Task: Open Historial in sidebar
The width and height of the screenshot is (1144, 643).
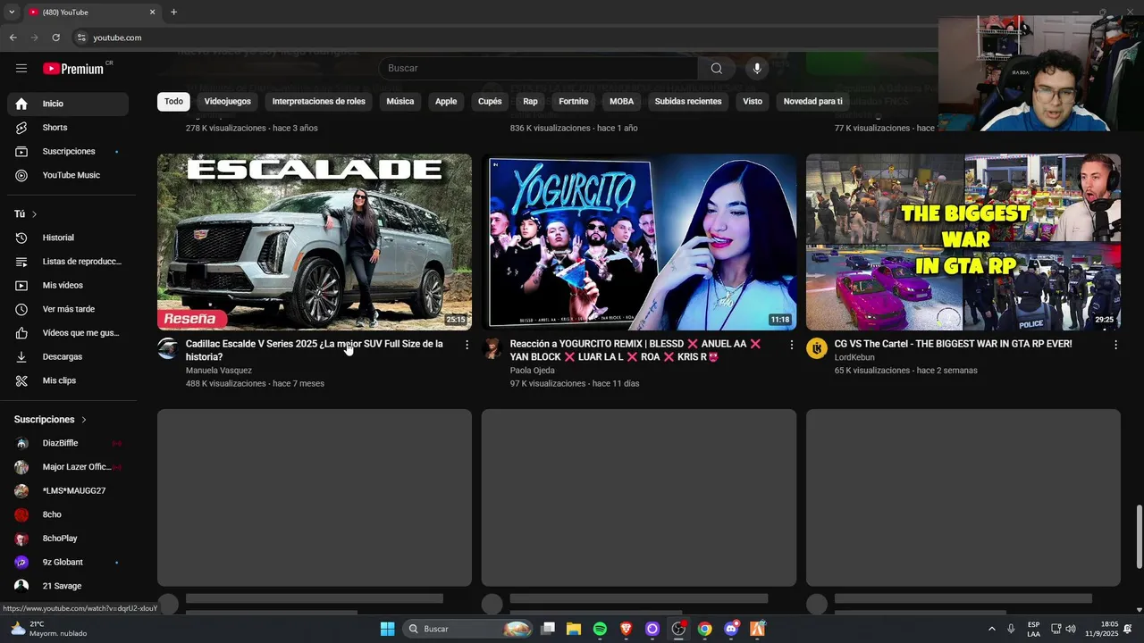Action: pos(68,238)
